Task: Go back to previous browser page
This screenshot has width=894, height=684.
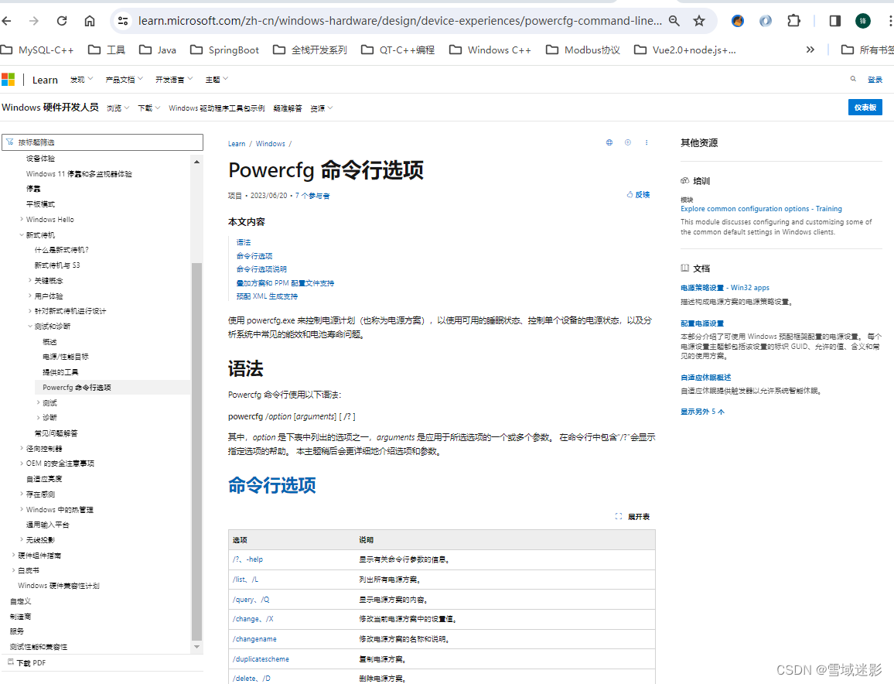Action: pyautogui.click(x=7, y=21)
